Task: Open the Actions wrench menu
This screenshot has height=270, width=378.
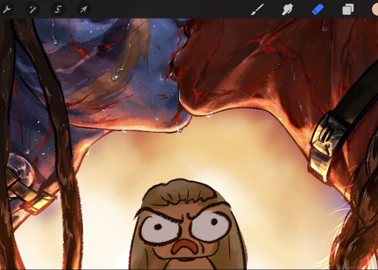Action: pos(7,9)
